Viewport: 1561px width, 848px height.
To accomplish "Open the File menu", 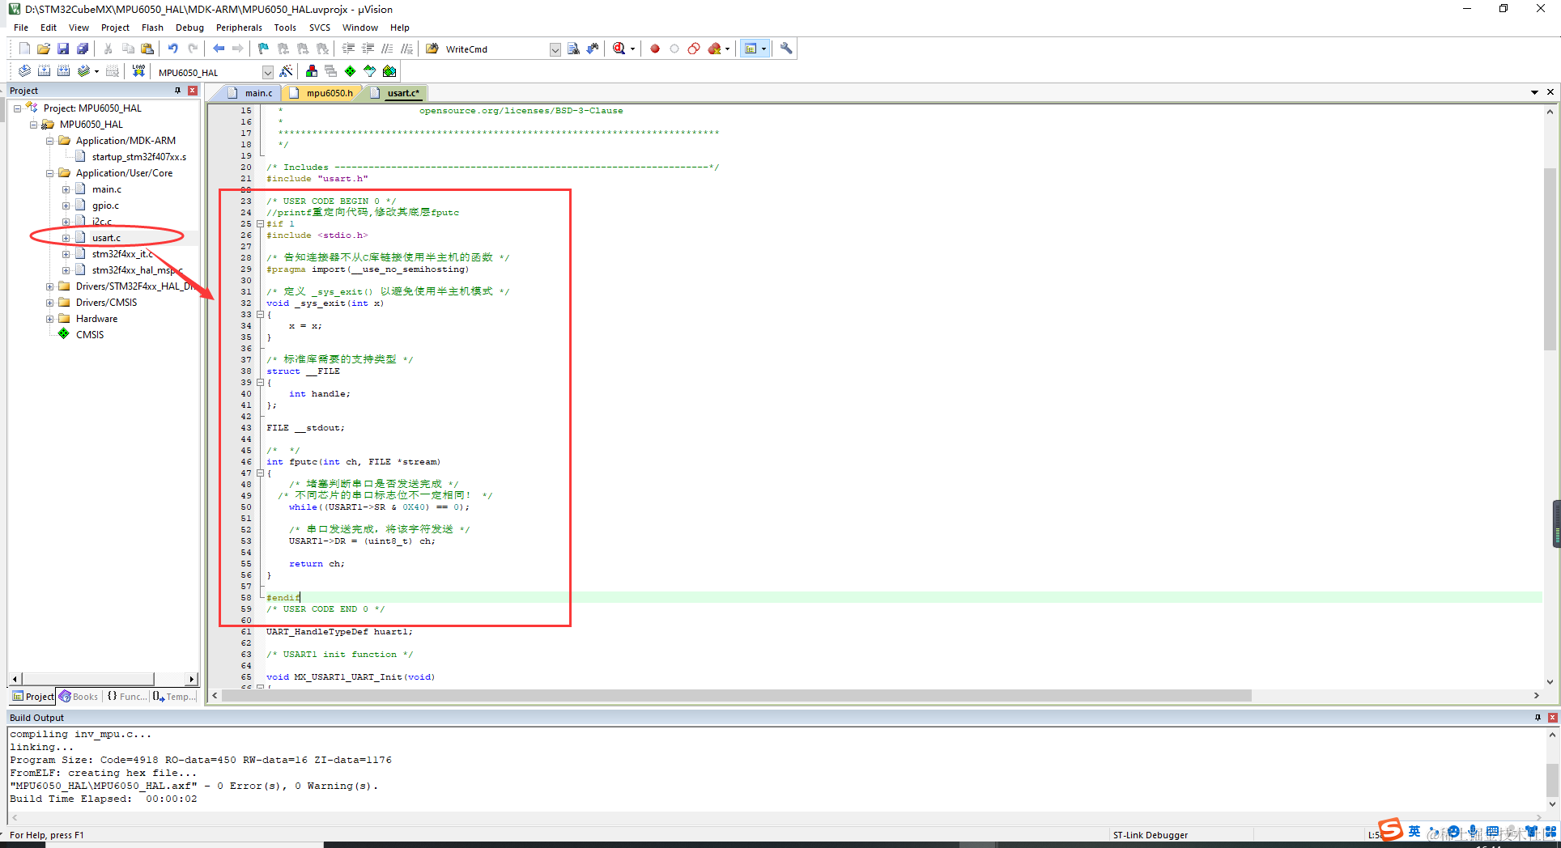I will [x=21, y=28].
